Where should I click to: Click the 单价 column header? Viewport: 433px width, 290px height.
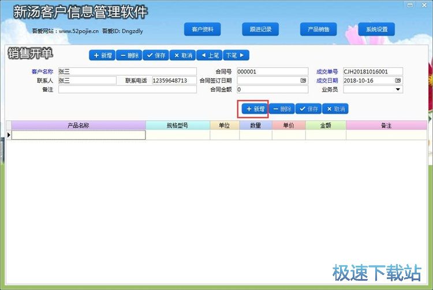point(289,125)
